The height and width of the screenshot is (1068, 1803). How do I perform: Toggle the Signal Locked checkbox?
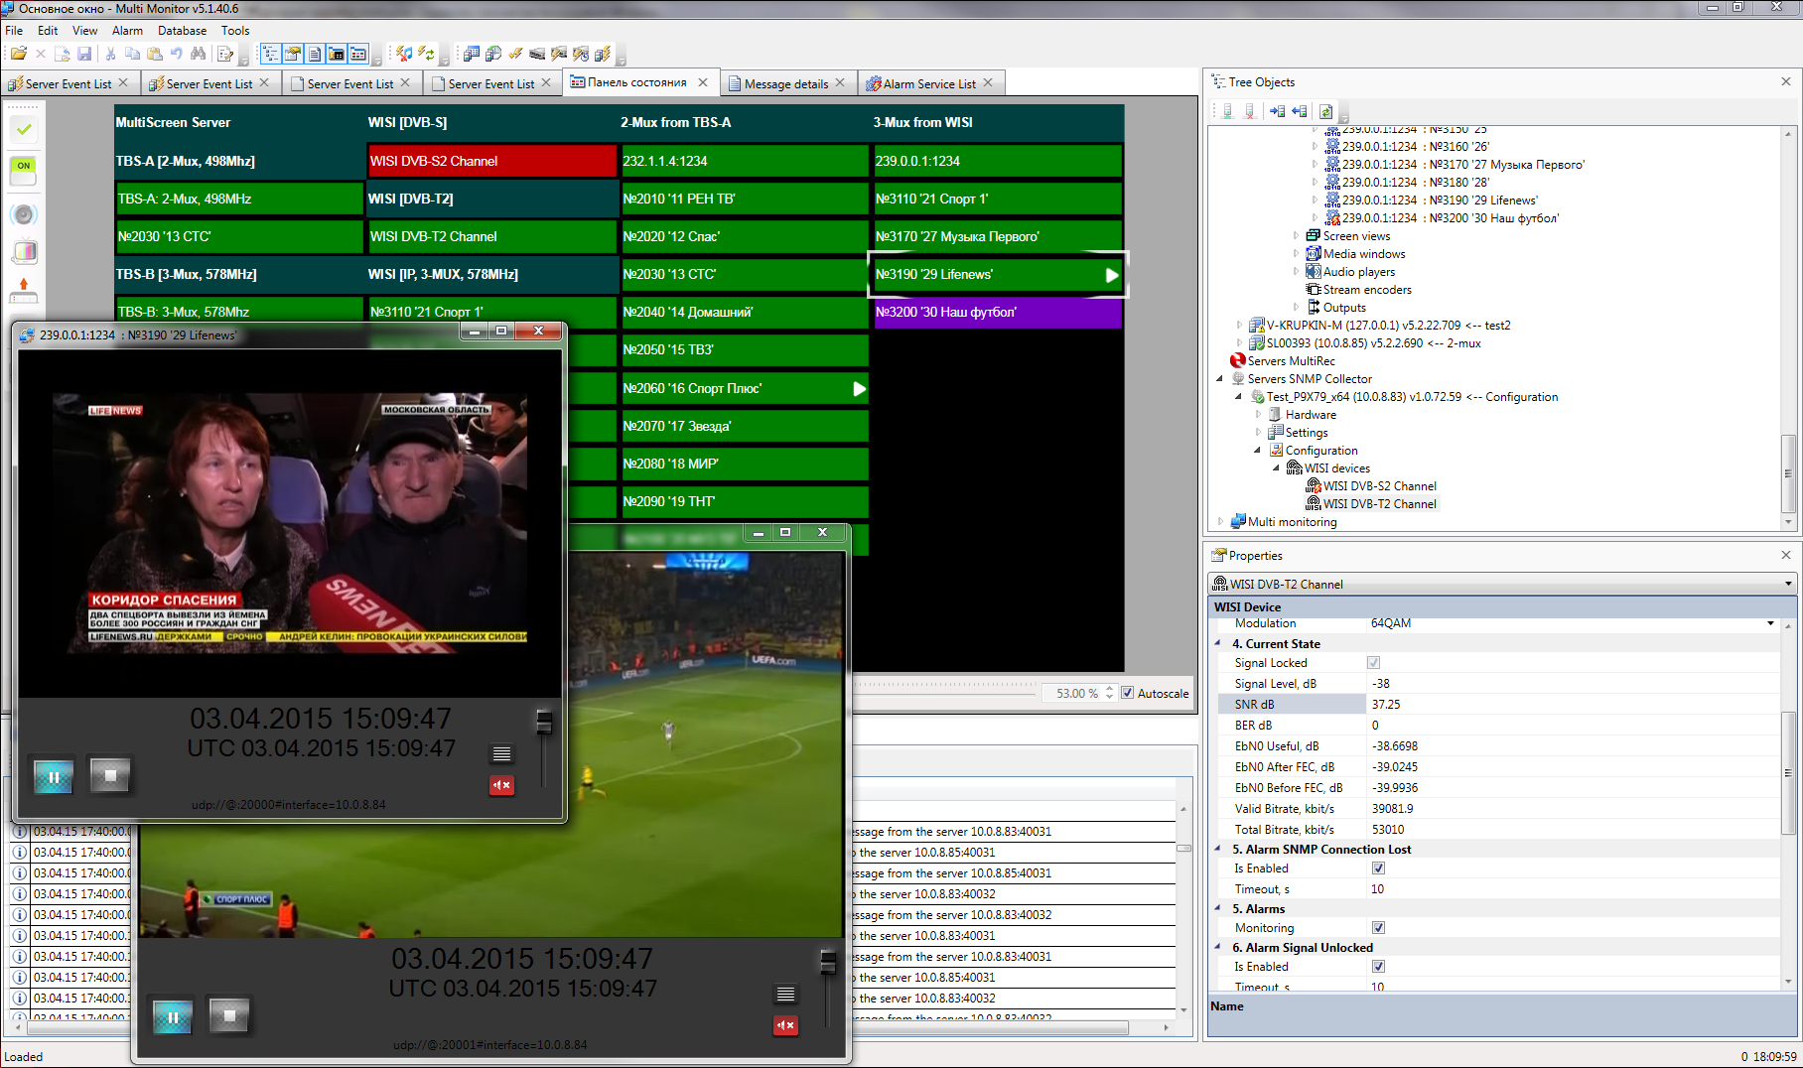[1374, 663]
